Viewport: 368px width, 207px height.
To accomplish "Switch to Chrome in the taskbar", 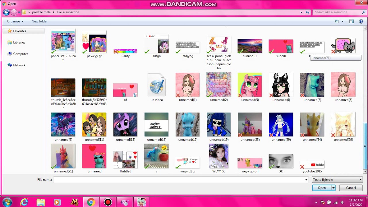I will 91,202.
